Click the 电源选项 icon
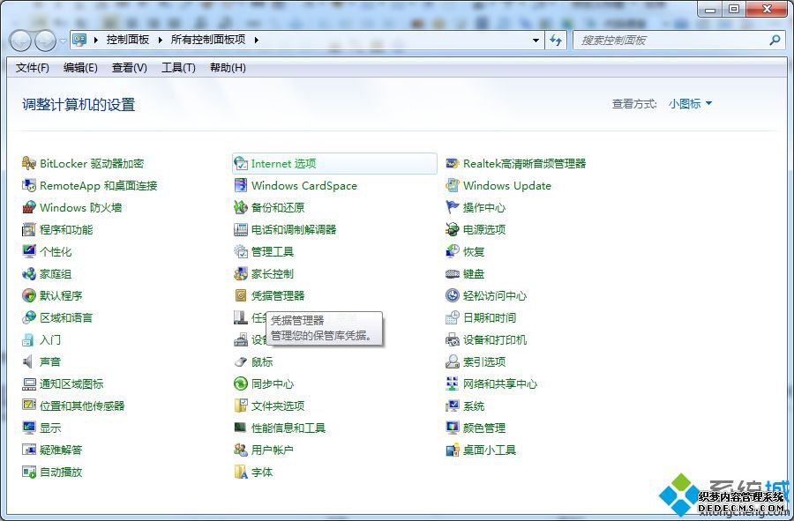 click(453, 229)
